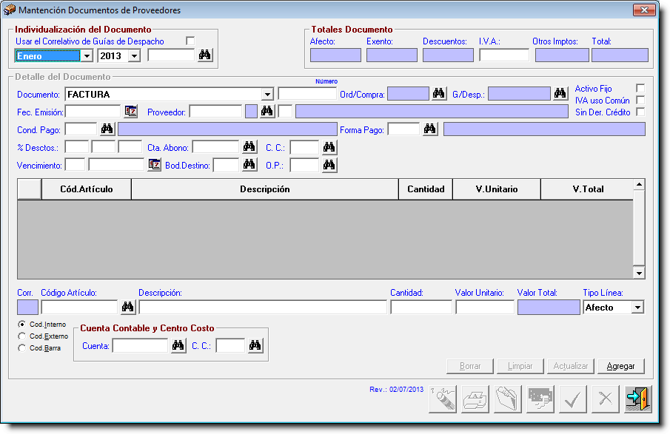Check the Activo Fijo box
Image resolution: width=670 pixels, height=434 pixels.
[x=640, y=88]
